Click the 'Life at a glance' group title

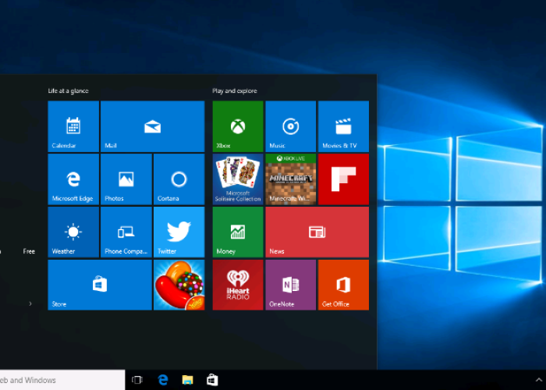pyautogui.click(x=69, y=91)
